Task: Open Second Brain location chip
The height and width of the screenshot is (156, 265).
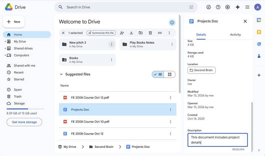Action: coord(201,70)
